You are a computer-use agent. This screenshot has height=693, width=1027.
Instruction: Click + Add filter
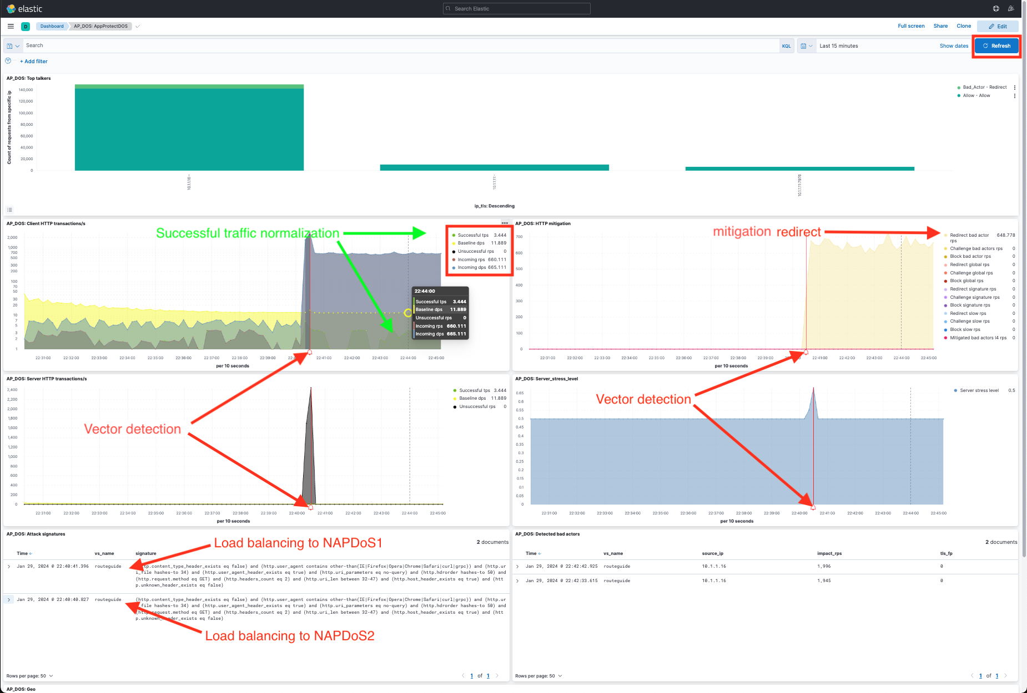(34, 62)
